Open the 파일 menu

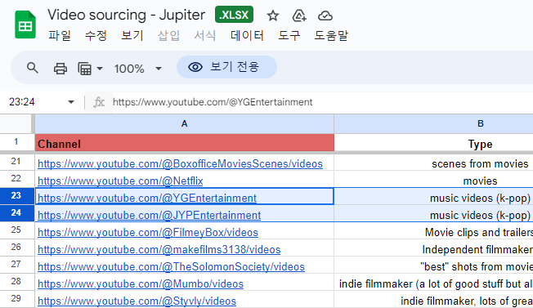[x=60, y=35]
